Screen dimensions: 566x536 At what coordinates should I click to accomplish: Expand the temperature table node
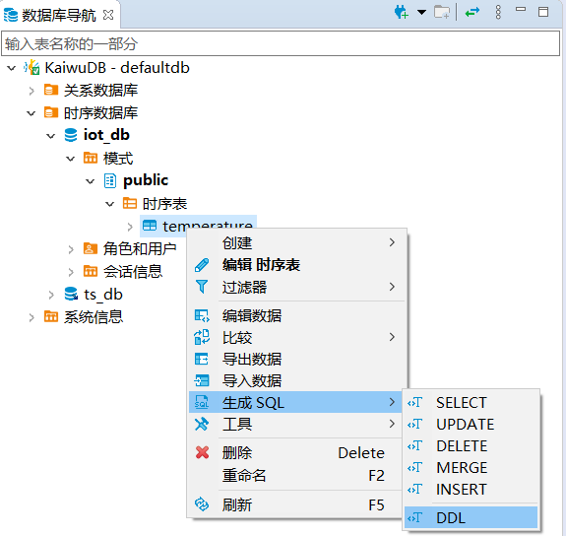pos(130,227)
